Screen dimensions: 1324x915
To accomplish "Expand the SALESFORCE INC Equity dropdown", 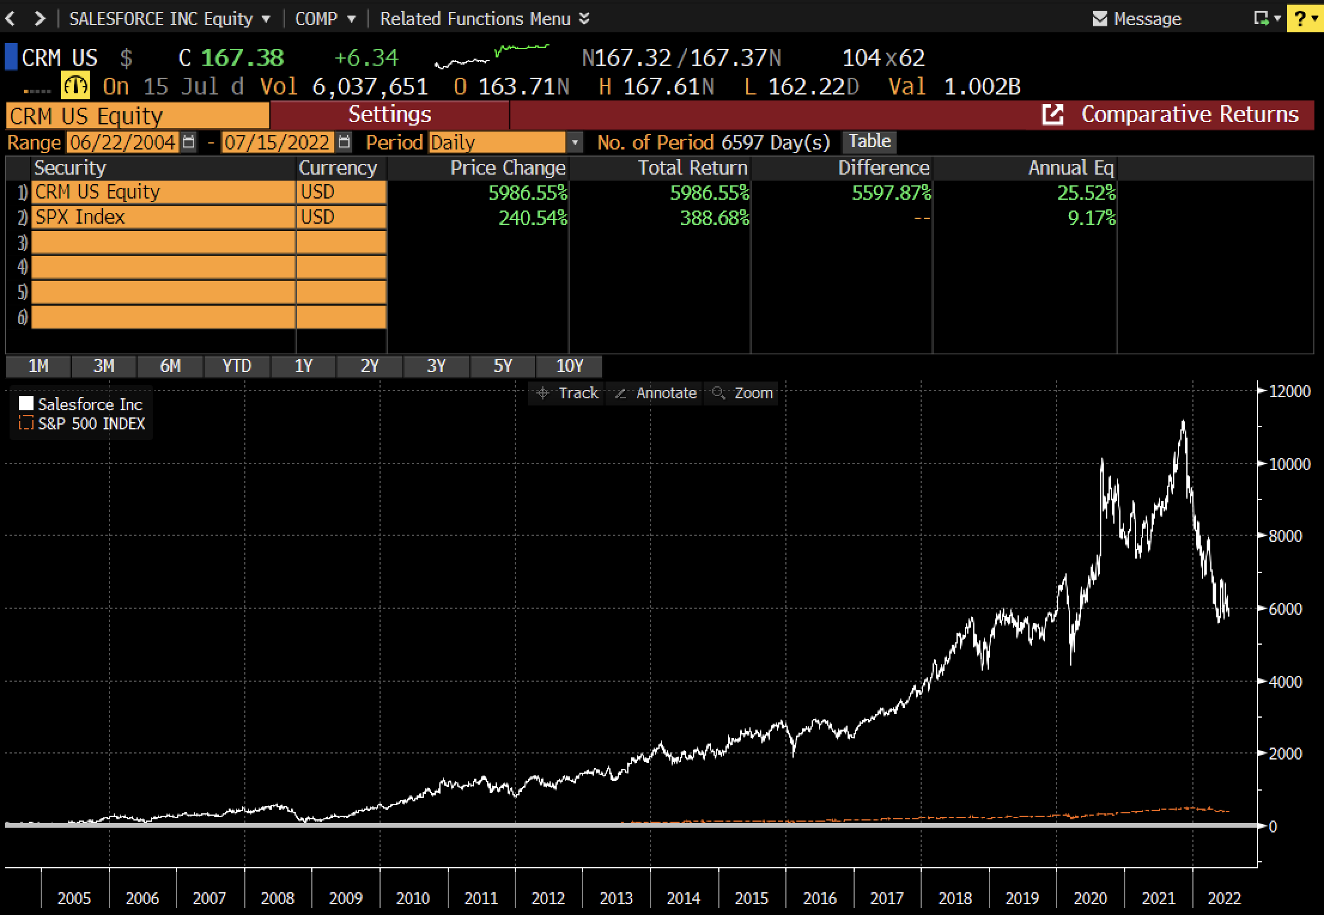I will (266, 19).
